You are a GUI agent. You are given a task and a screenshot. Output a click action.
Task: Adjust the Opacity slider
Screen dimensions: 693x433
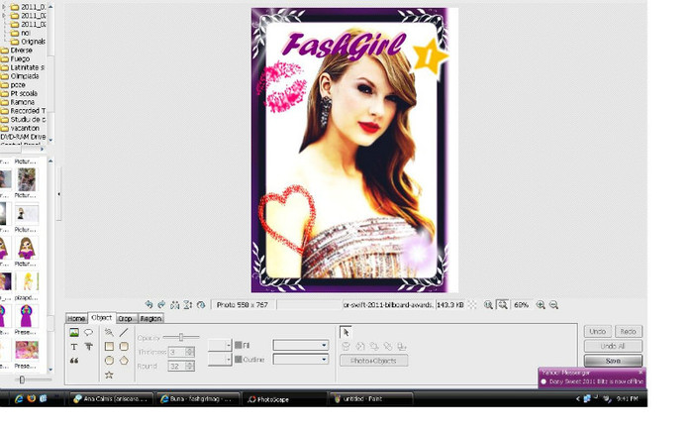(x=181, y=338)
